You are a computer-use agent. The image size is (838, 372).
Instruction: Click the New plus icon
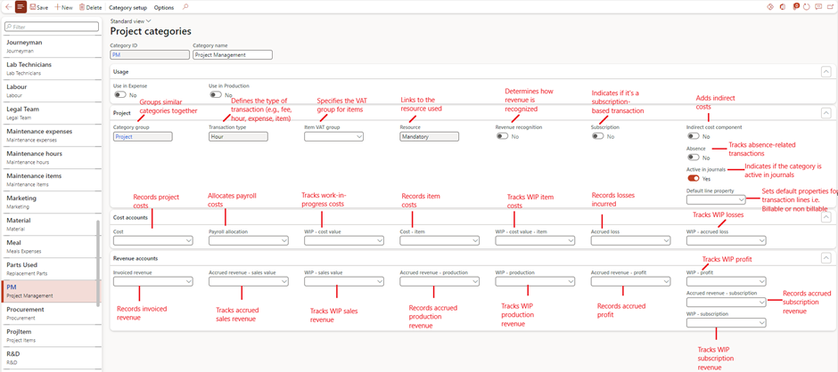pos(57,7)
